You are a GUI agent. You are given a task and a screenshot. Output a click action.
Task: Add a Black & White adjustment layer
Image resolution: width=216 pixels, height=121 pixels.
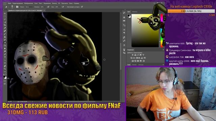pyautogui.click(x=137, y=58)
